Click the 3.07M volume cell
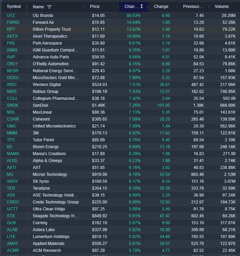240x256 pixels. pos(230,181)
